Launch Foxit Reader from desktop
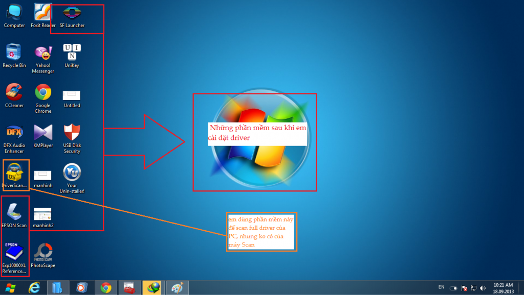Screen dimensions: 524x295 [43, 16]
